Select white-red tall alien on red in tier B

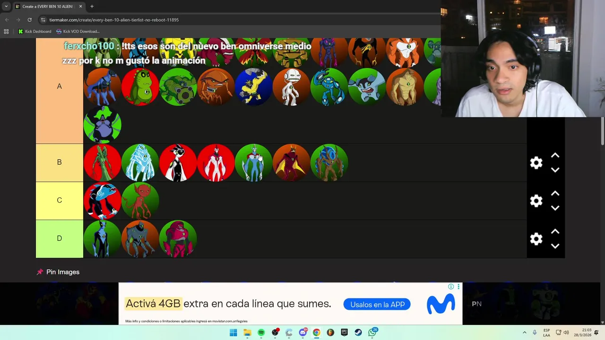coord(216,162)
